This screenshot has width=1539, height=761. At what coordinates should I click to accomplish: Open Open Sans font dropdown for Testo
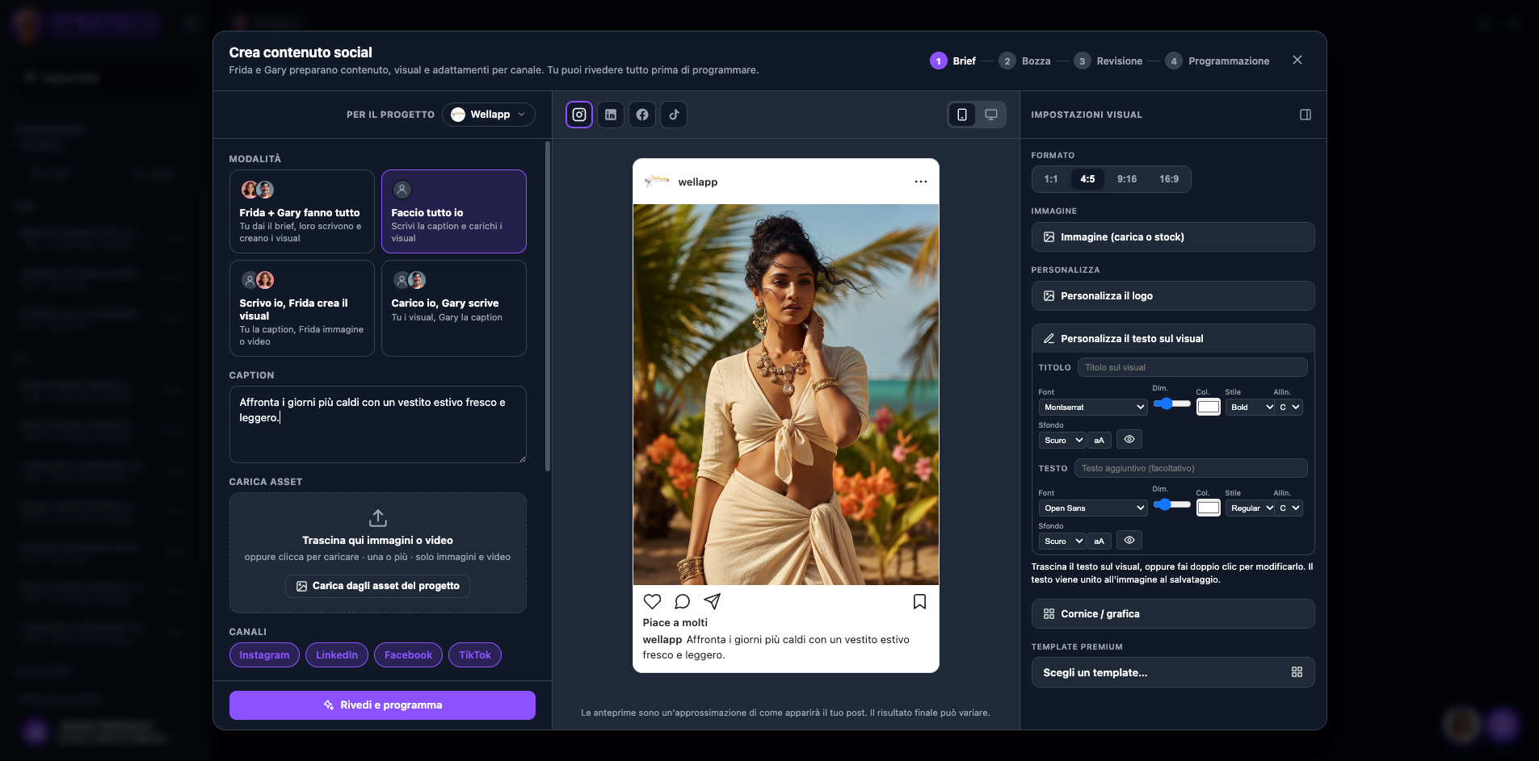click(x=1093, y=508)
